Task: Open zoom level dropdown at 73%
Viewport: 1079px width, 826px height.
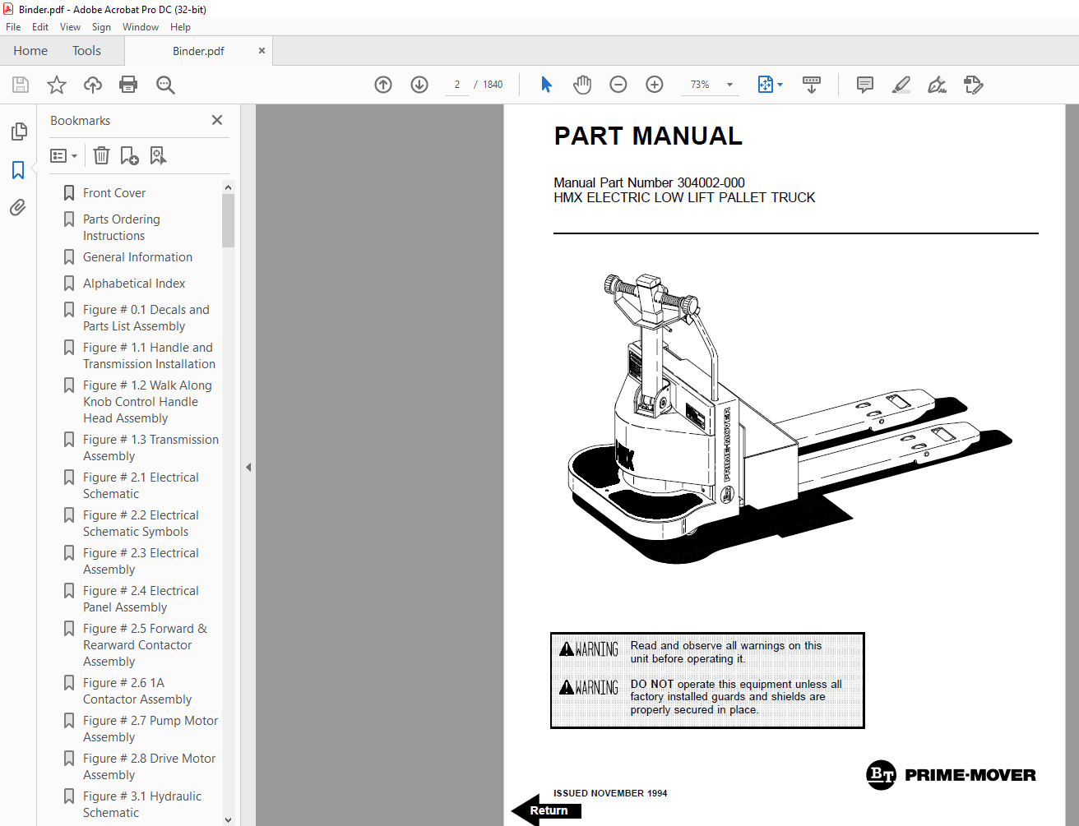Action: pyautogui.click(x=729, y=85)
